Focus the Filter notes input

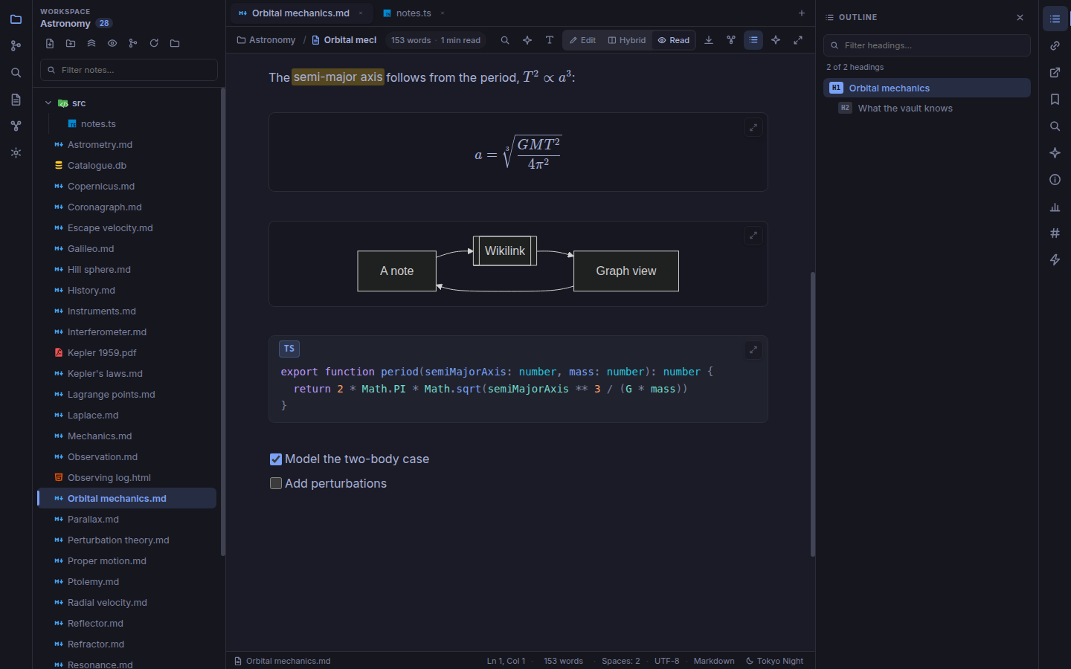click(x=129, y=70)
